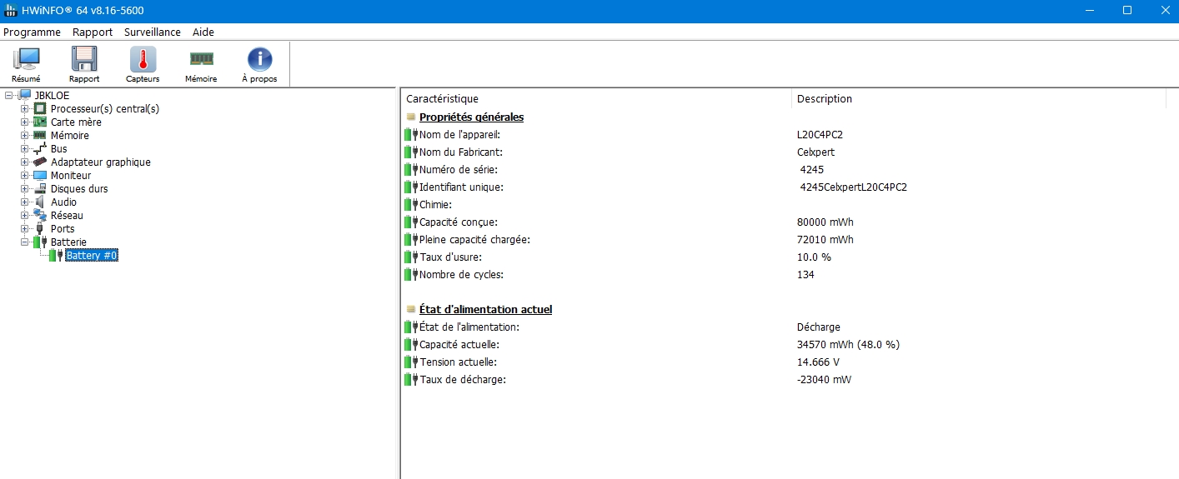This screenshot has width=1179, height=479.
Task: Click the Rapport floppy disk icon
Action: [x=84, y=60]
